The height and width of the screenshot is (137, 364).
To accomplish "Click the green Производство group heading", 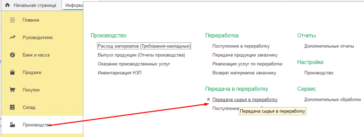I will coord(108,36).
